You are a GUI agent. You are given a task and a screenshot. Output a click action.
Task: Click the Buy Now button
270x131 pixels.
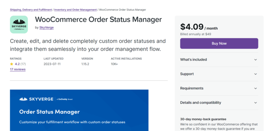pyautogui.click(x=219, y=43)
